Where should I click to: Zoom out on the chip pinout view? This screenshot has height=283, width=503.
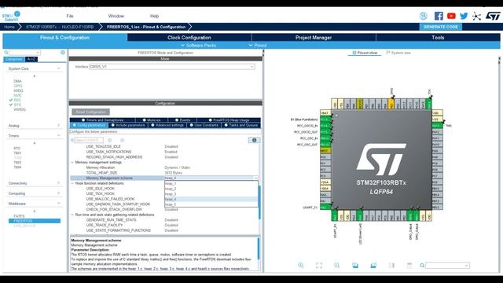click(337, 266)
